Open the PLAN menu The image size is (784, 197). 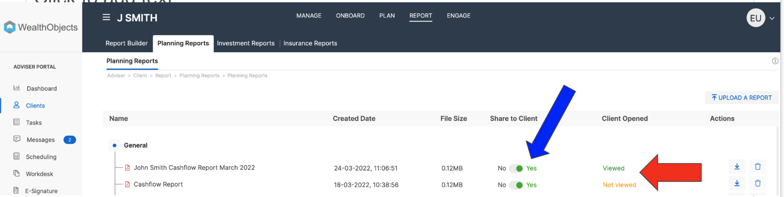pyautogui.click(x=387, y=16)
